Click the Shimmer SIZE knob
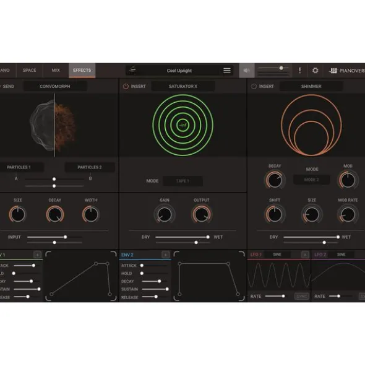This screenshot has width=365, height=366. [x=312, y=214]
